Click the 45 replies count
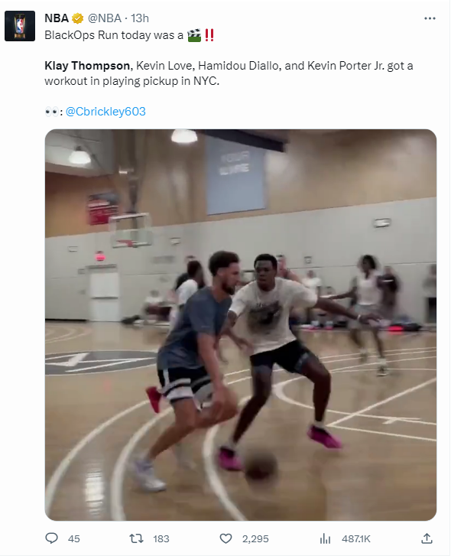Viewport: 451px width, 556px height. tap(73, 539)
